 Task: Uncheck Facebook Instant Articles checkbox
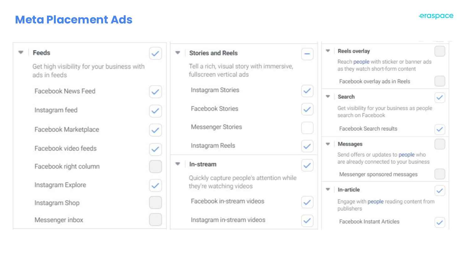pos(440,222)
